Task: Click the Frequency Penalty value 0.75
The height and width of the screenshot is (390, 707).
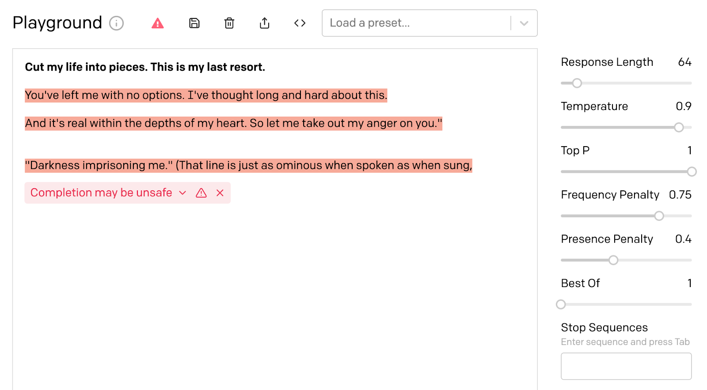Action: coord(680,195)
